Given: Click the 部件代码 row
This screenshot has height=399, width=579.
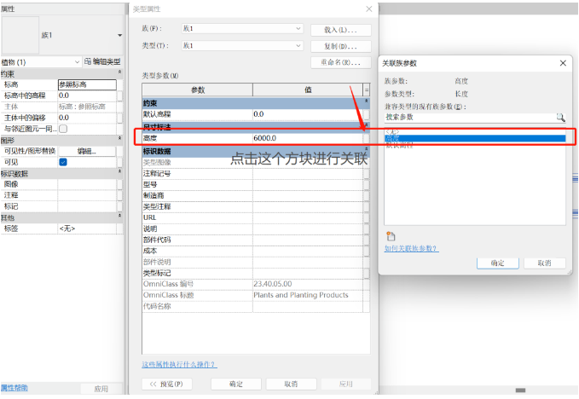Looking at the screenshot, I should (x=253, y=240).
